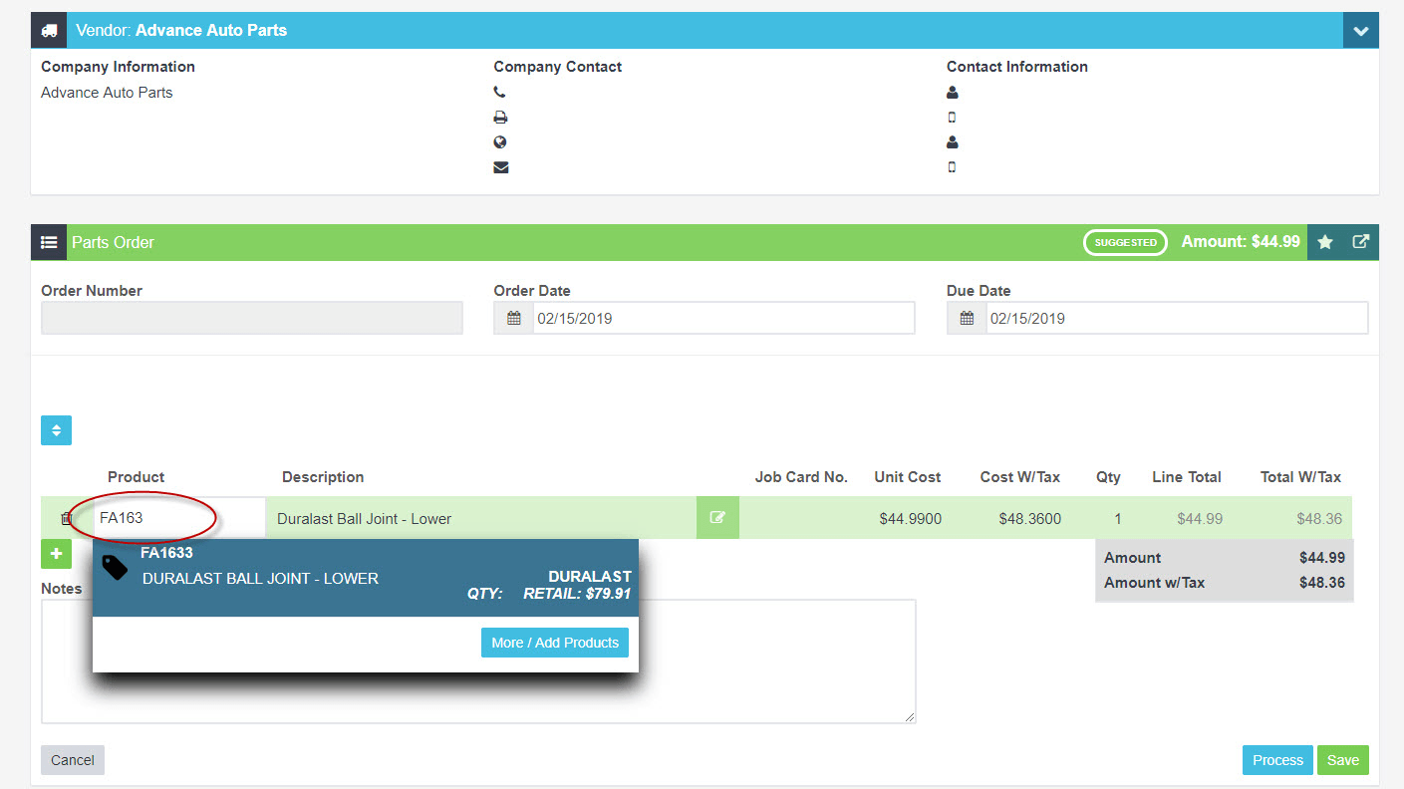Image resolution: width=1404 pixels, height=789 pixels.
Task: Click the company email envelope icon
Action: tap(500, 167)
